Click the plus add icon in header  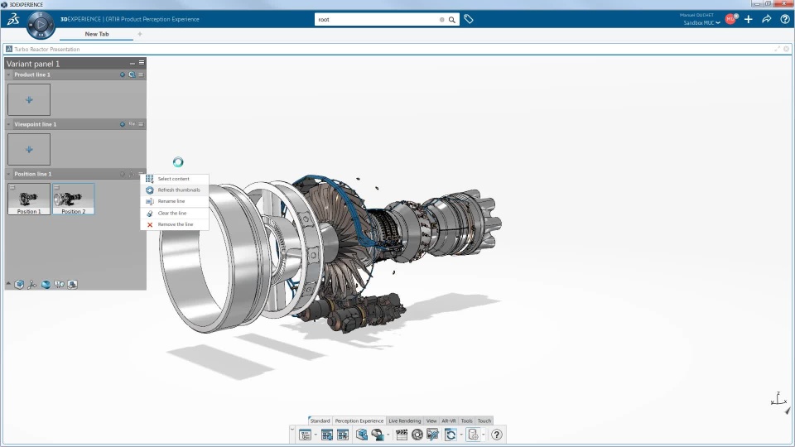pos(749,19)
